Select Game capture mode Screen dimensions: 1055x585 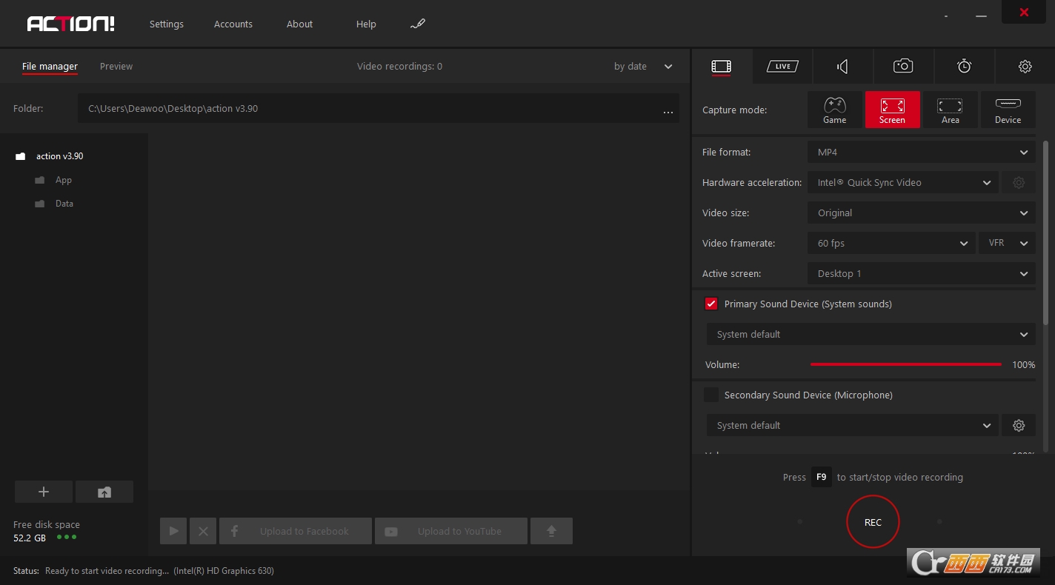point(835,110)
